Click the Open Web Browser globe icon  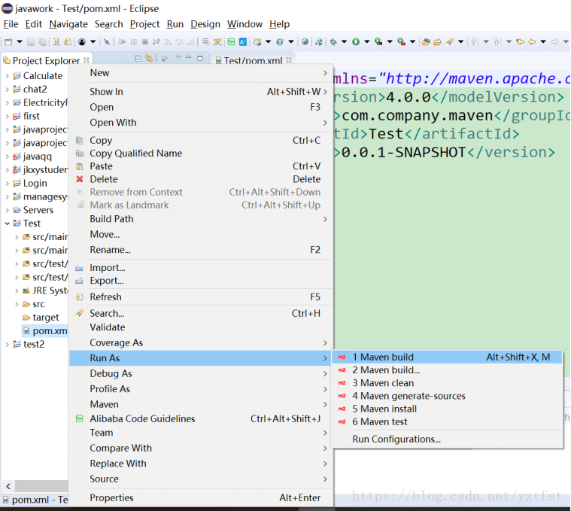305,41
